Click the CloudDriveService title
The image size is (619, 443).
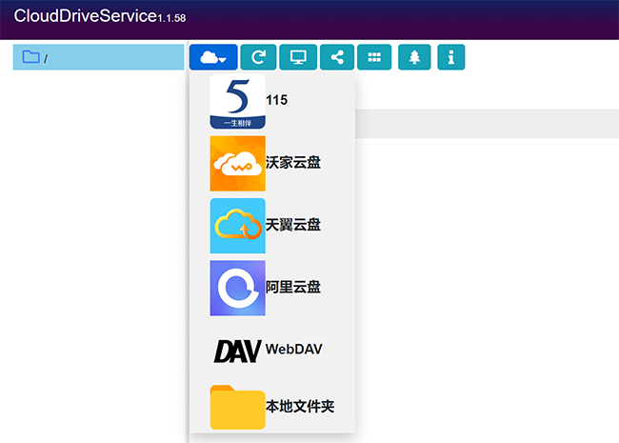point(86,16)
